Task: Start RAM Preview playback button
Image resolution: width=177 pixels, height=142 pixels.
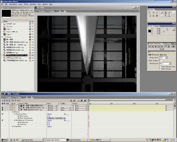Action: pos(173,47)
